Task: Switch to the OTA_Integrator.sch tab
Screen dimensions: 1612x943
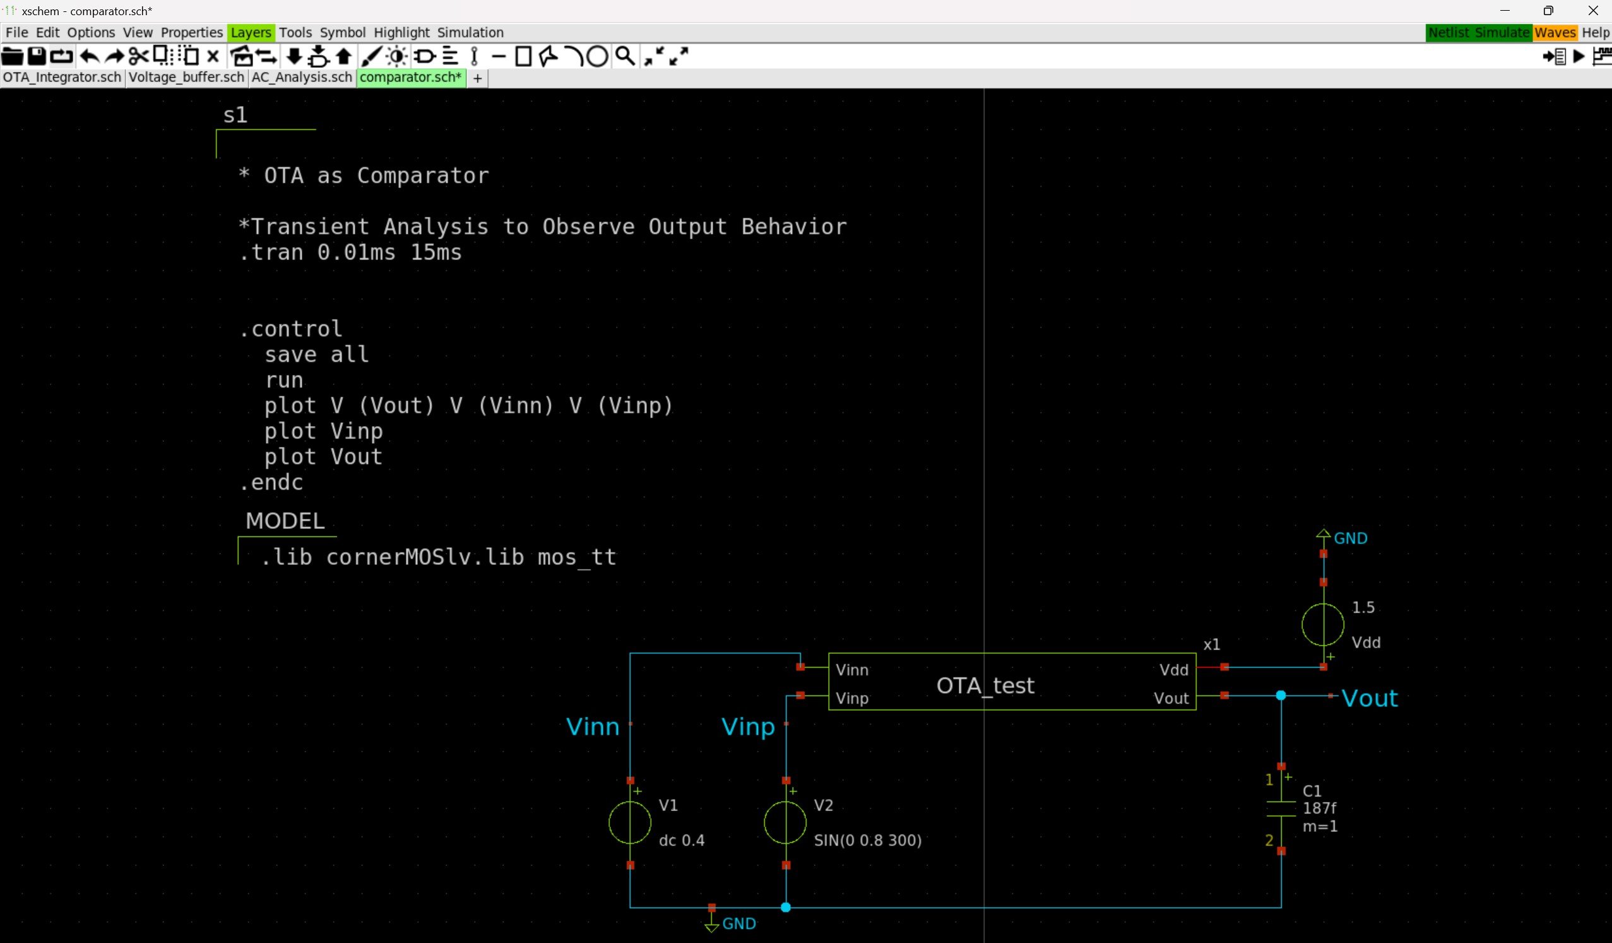Action: point(62,78)
